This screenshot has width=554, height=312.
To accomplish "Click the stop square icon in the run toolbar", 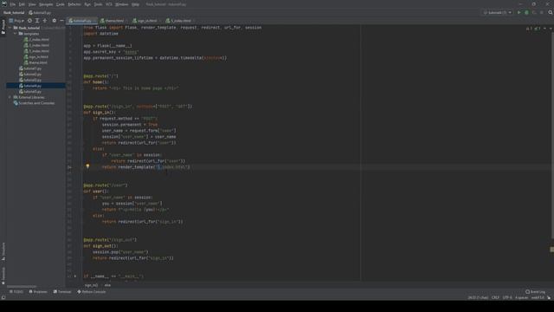I will (541, 12).
